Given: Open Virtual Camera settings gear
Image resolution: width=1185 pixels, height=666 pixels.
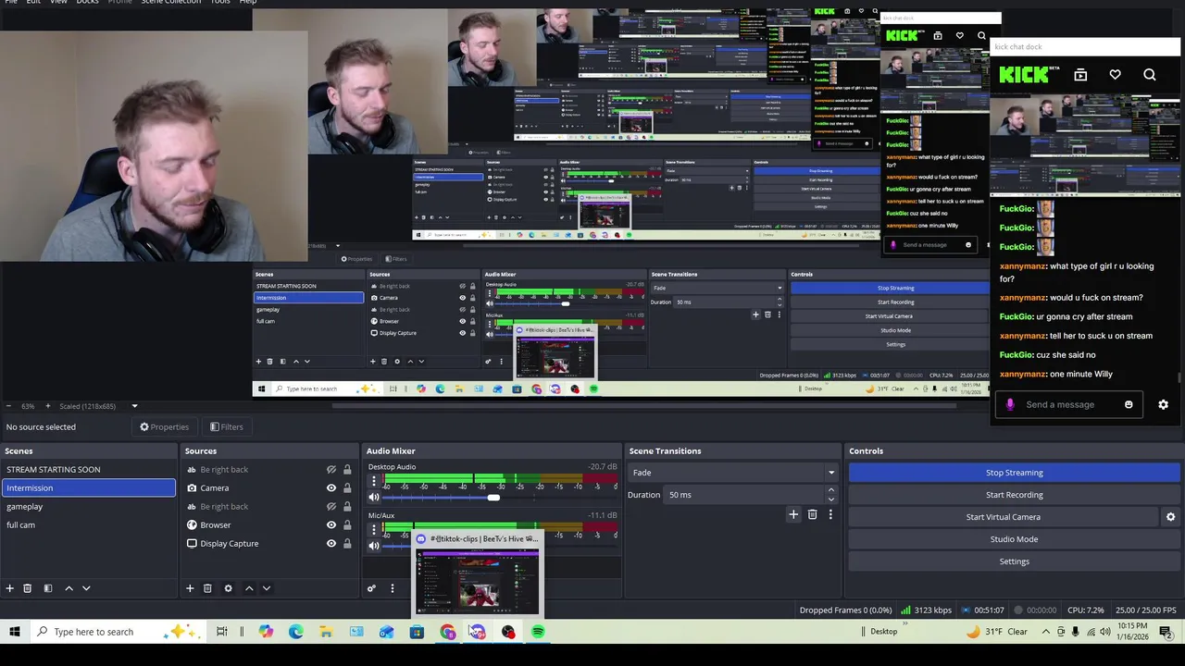Looking at the screenshot, I should (x=1170, y=517).
